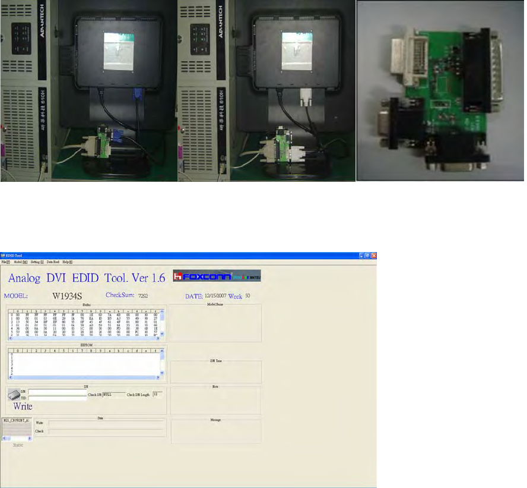Image resolution: width=527 pixels, height=488 pixels.
Task: Click the photo with white DVI cable
Action: (266, 91)
